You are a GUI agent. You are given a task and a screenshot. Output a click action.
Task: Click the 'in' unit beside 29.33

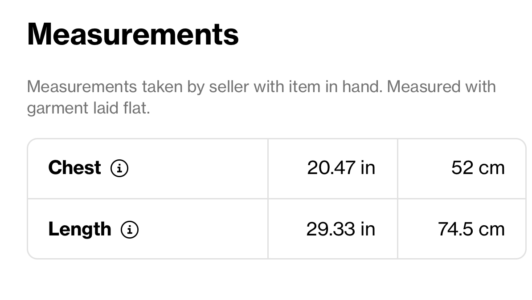point(368,229)
